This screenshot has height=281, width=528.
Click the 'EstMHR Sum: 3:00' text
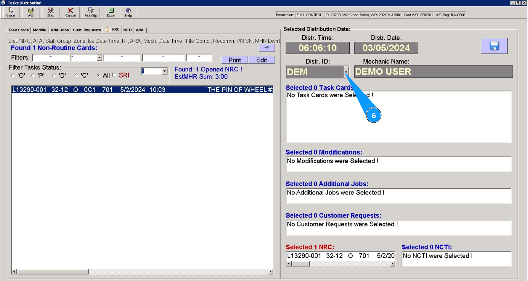coord(201,77)
